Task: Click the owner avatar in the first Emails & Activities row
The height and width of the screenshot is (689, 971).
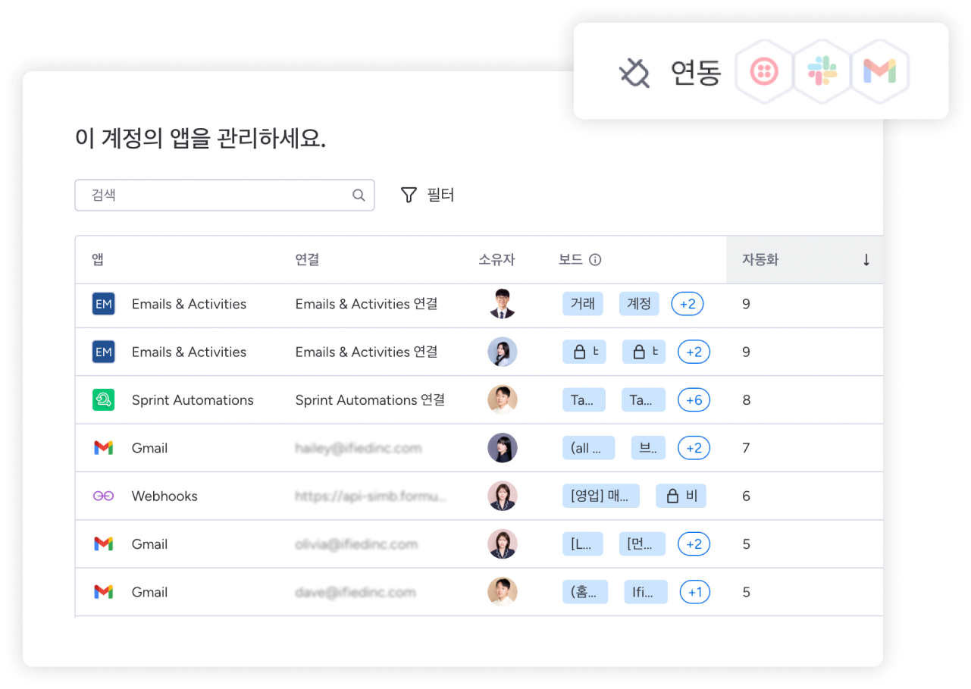Action: [502, 305]
